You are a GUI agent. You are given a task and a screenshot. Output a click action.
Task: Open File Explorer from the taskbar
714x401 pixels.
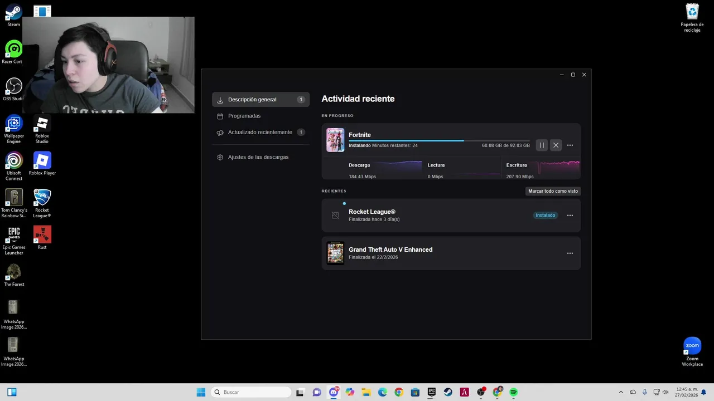(366, 392)
